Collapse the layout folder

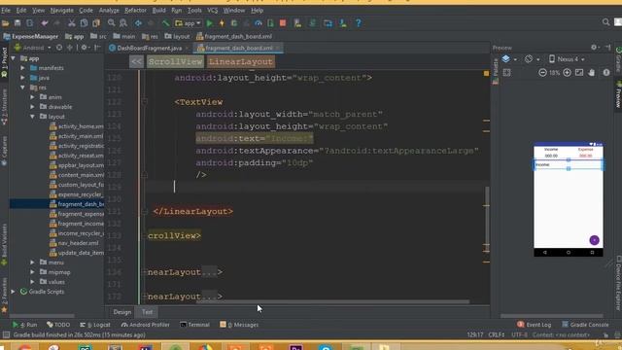(32, 117)
